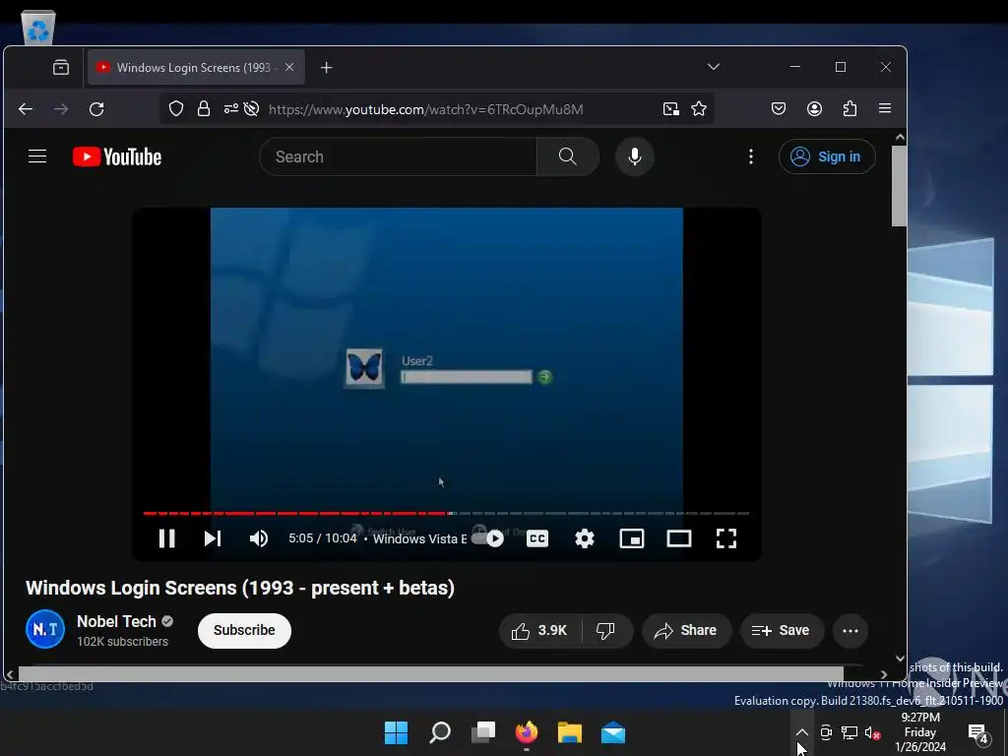The width and height of the screenshot is (1008, 756).
Task: Open site permissions icon in address bar
Action: (x=230, y=108)
